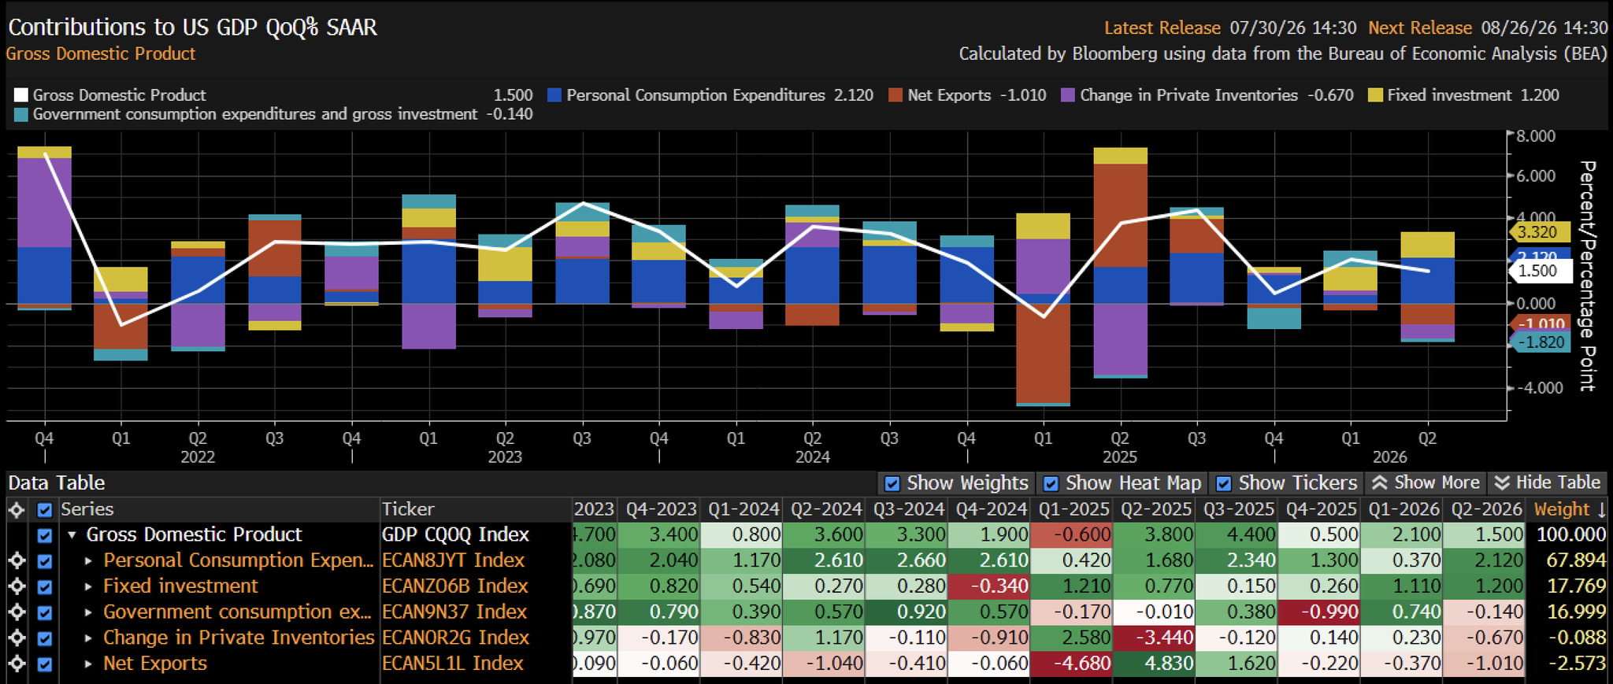Screen dimensions: 1613x684
Task: Click Hide Table to collapse the data table
Action: pos(1547,482)
